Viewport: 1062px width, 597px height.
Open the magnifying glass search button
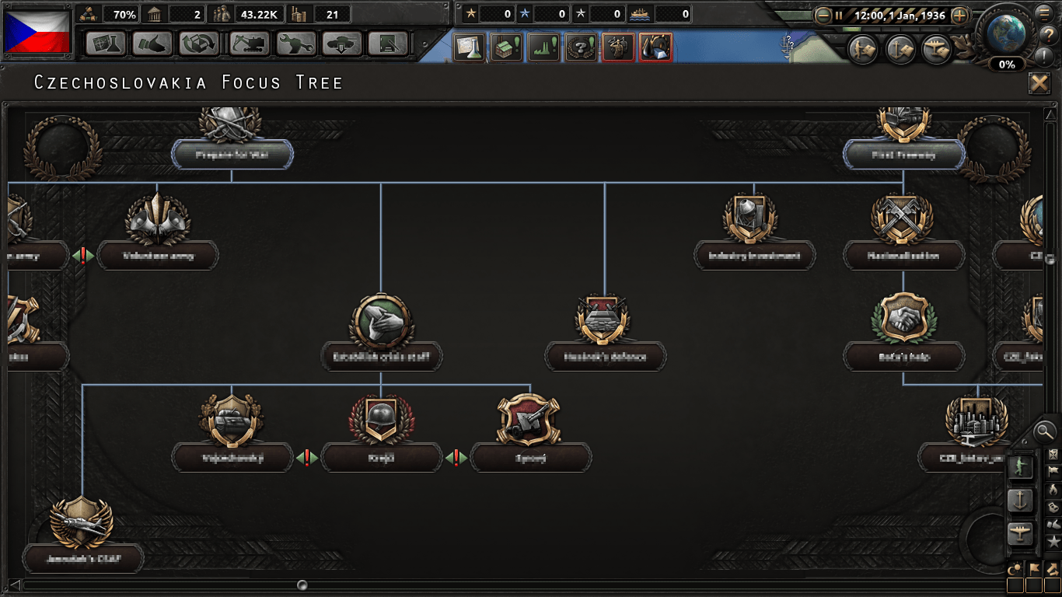click(1046, 431)
